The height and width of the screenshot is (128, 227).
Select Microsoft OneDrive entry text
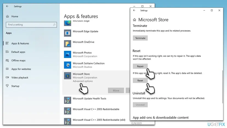point(84,42)
